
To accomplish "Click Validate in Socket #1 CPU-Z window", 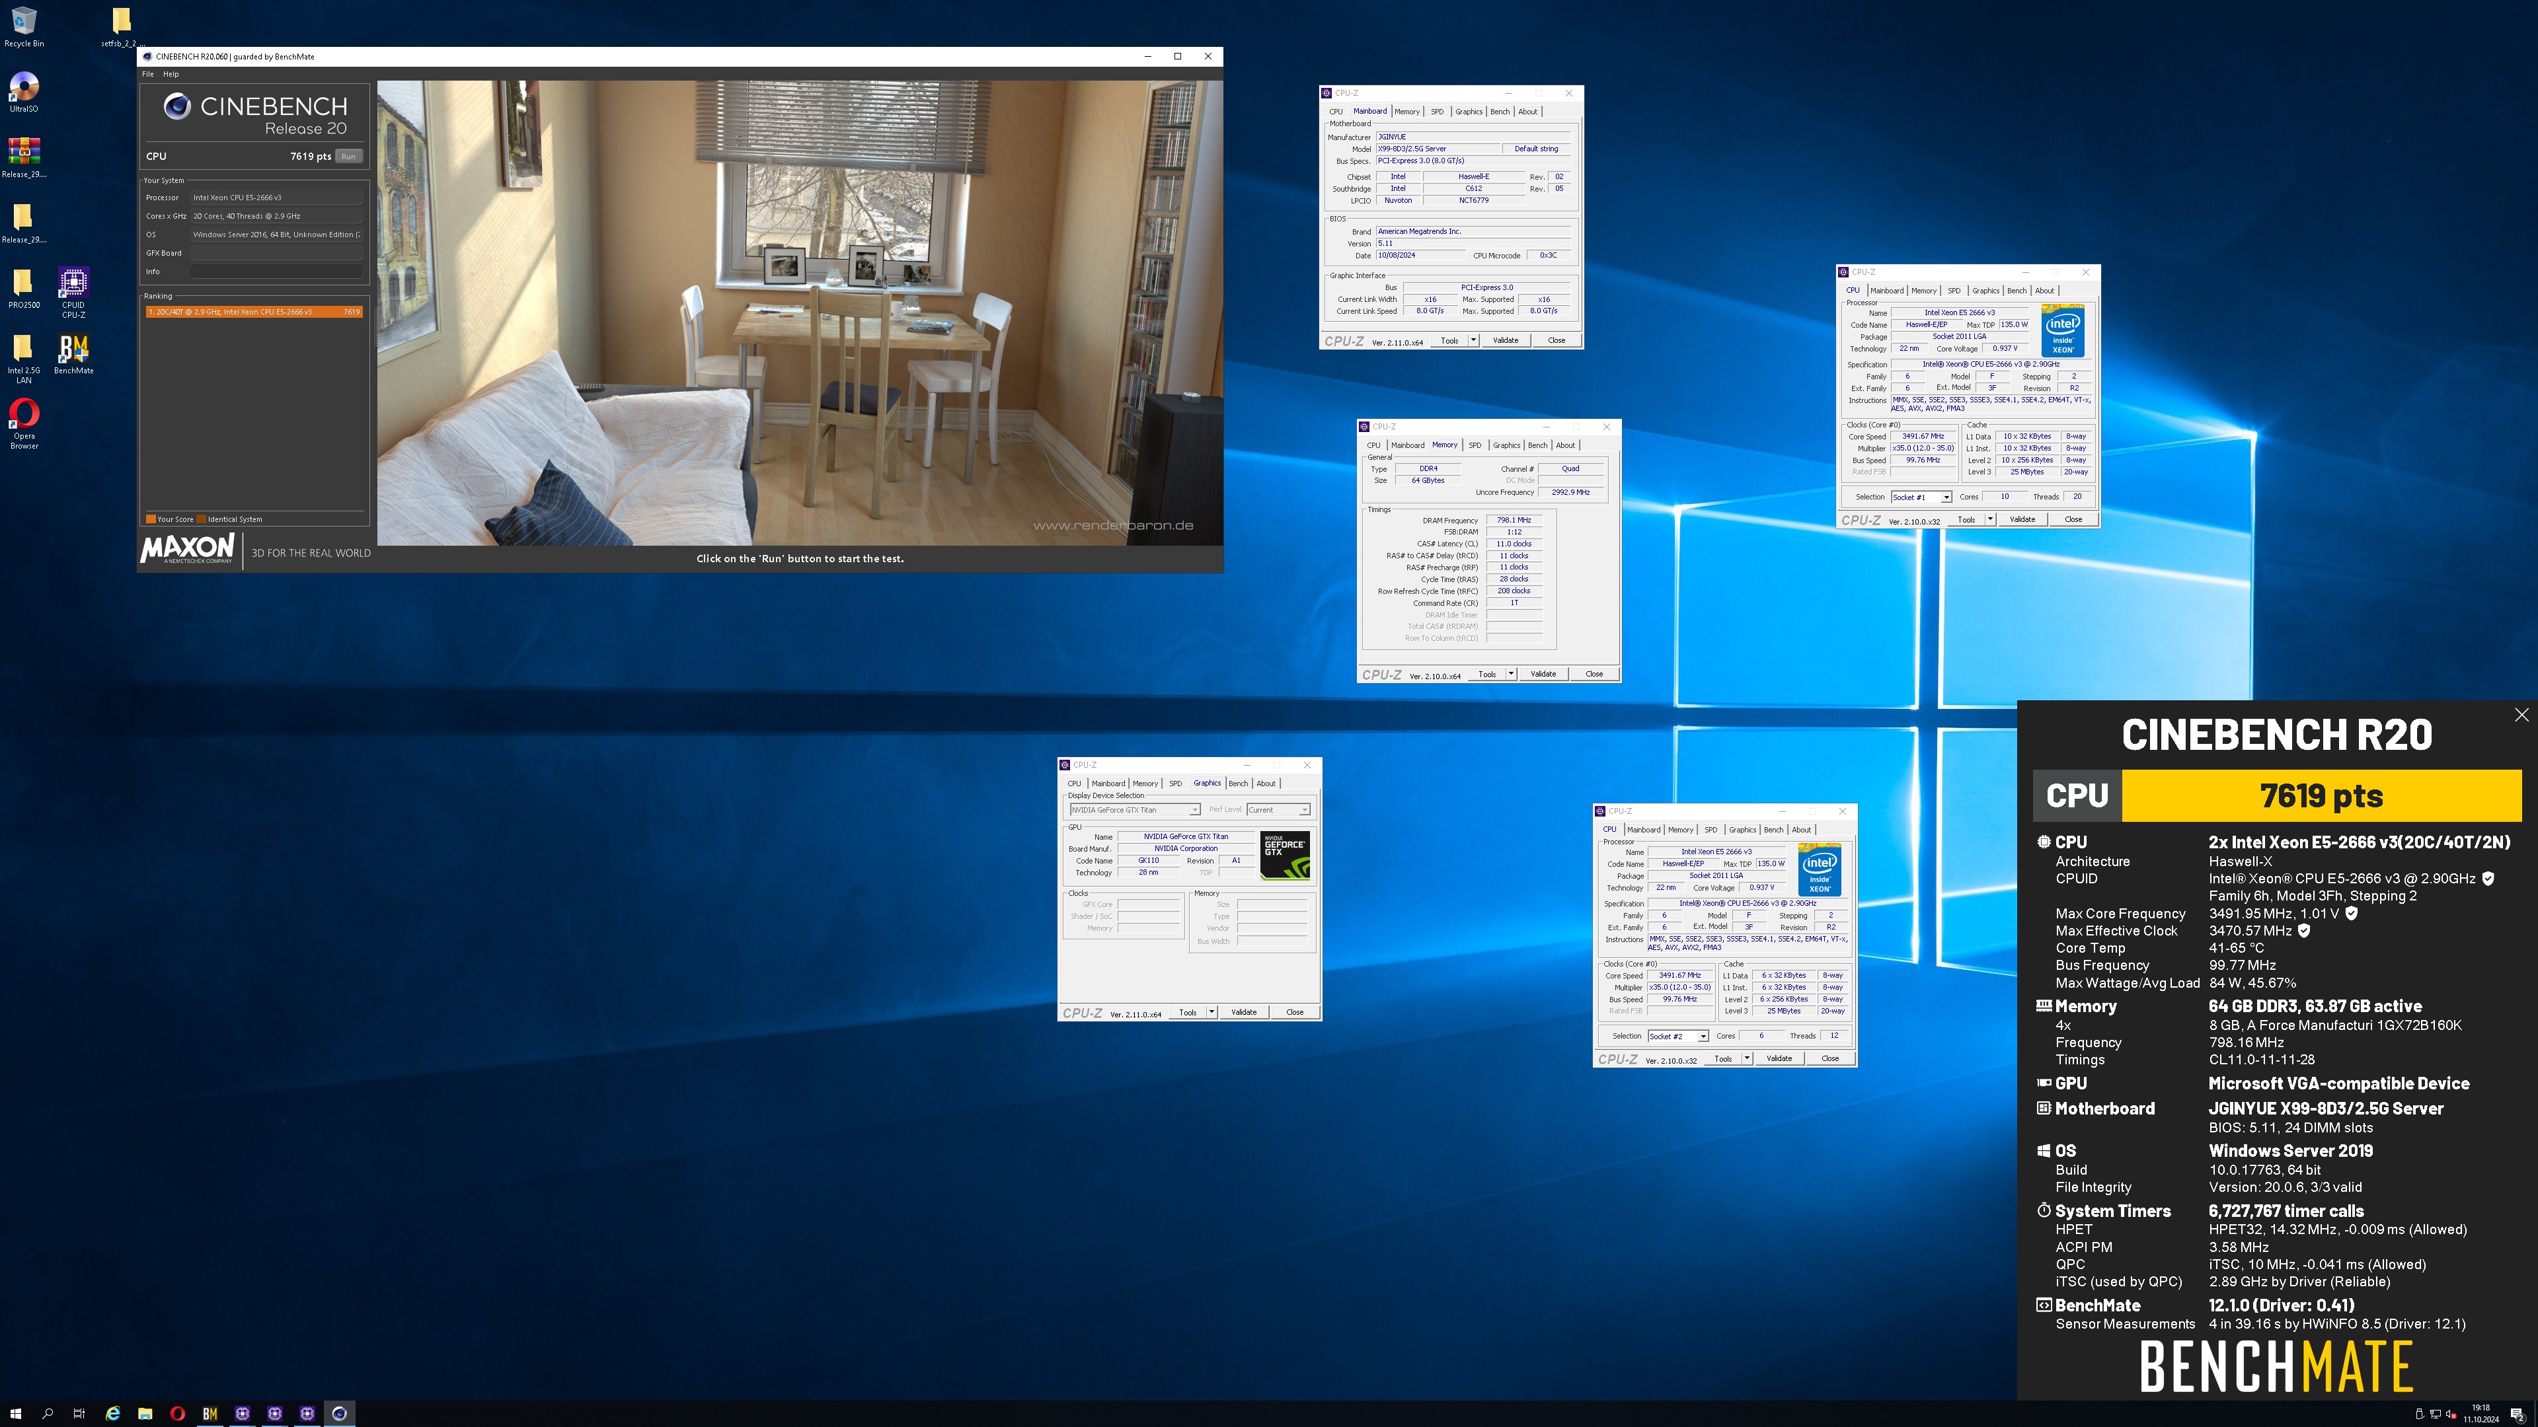I will pos(2022,519).
